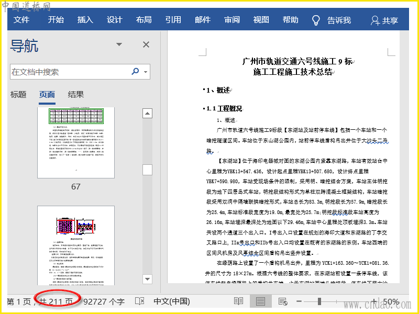419x314 pixels.
Task: Switch to the 标题 navigation tab
Action: [x=18, y=95]
